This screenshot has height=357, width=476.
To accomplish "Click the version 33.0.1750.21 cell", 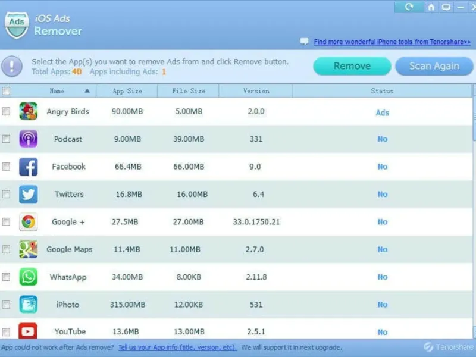I will [x=256, y=222].
